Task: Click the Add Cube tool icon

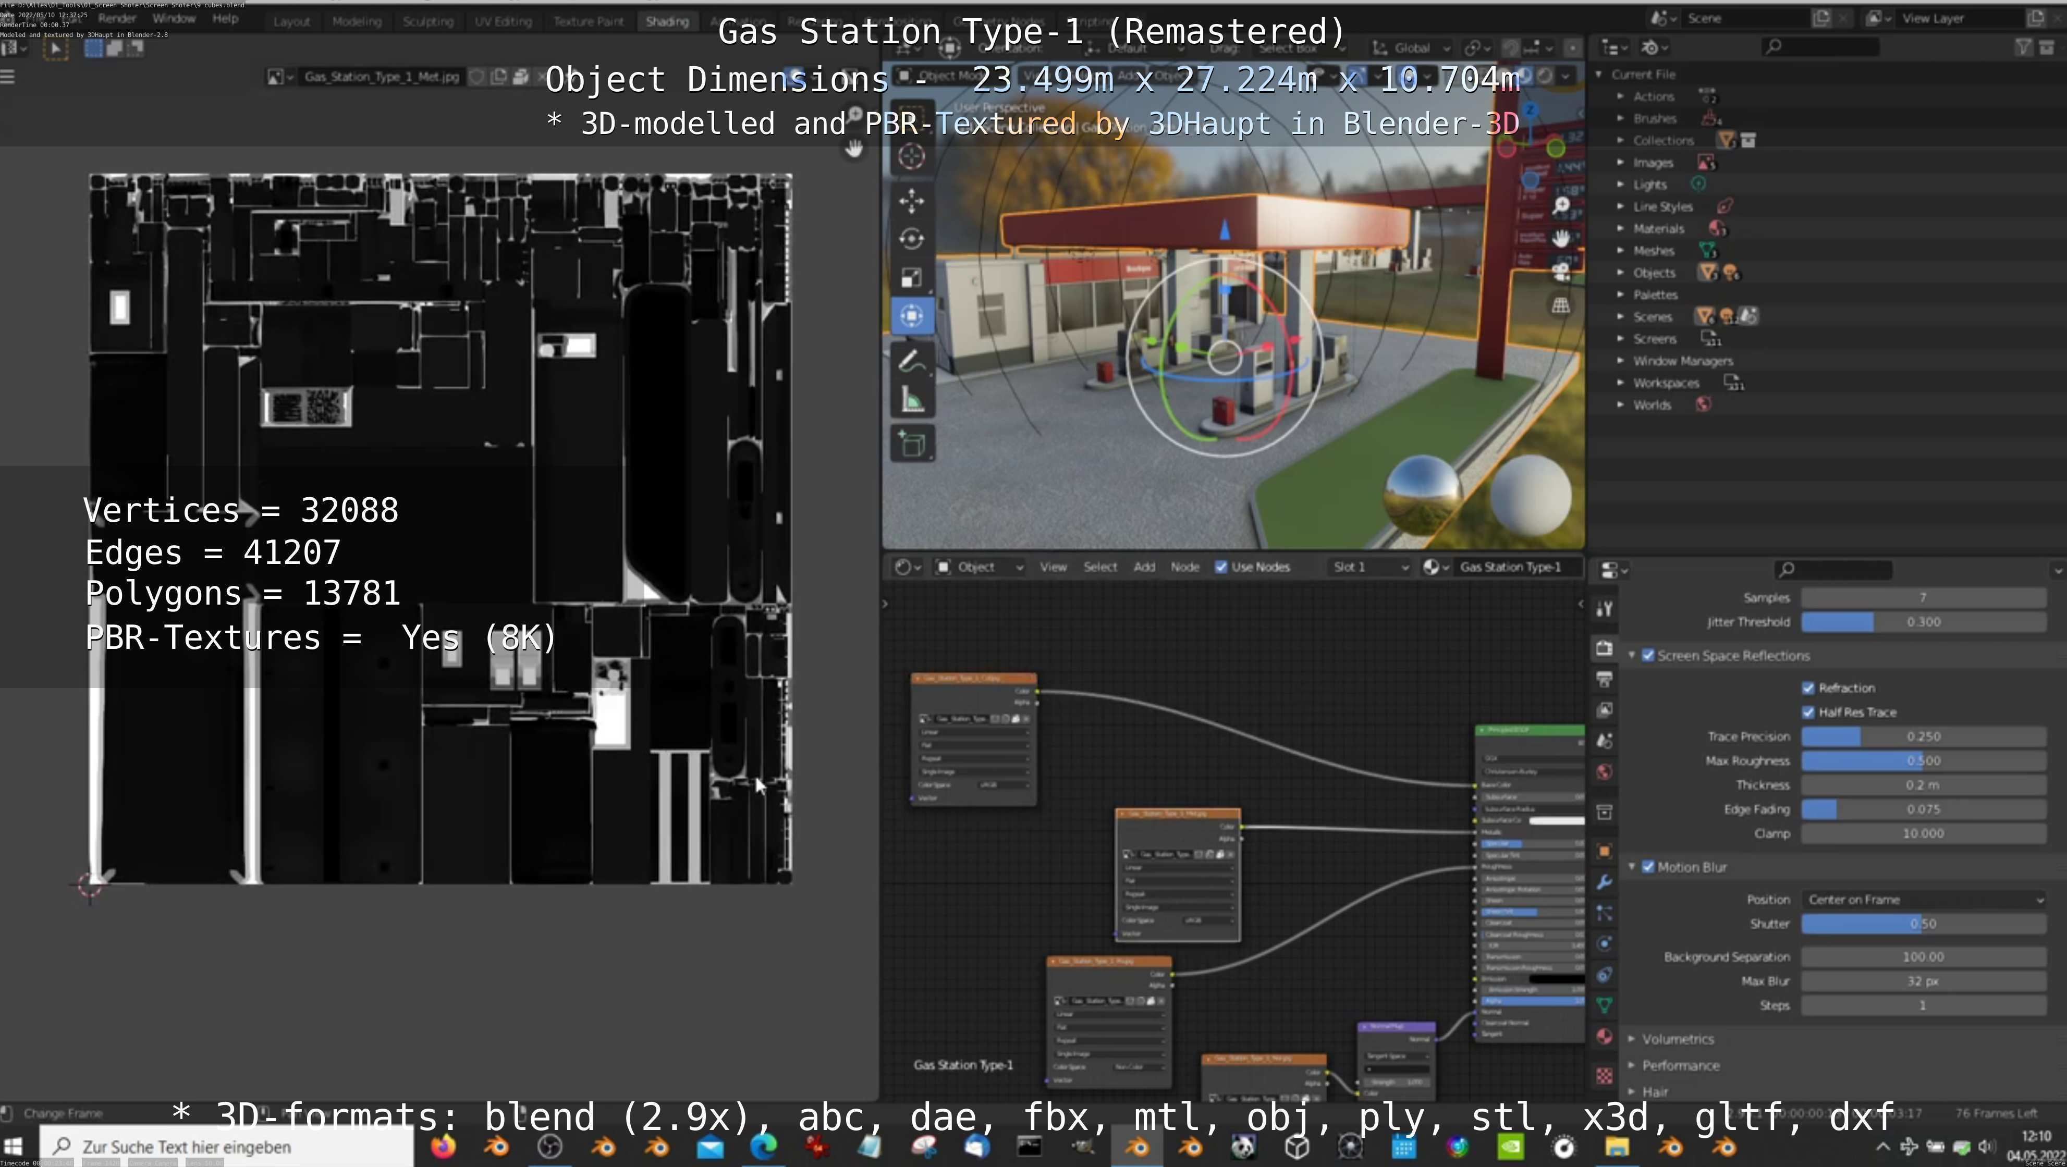Action: pos(912,444)
